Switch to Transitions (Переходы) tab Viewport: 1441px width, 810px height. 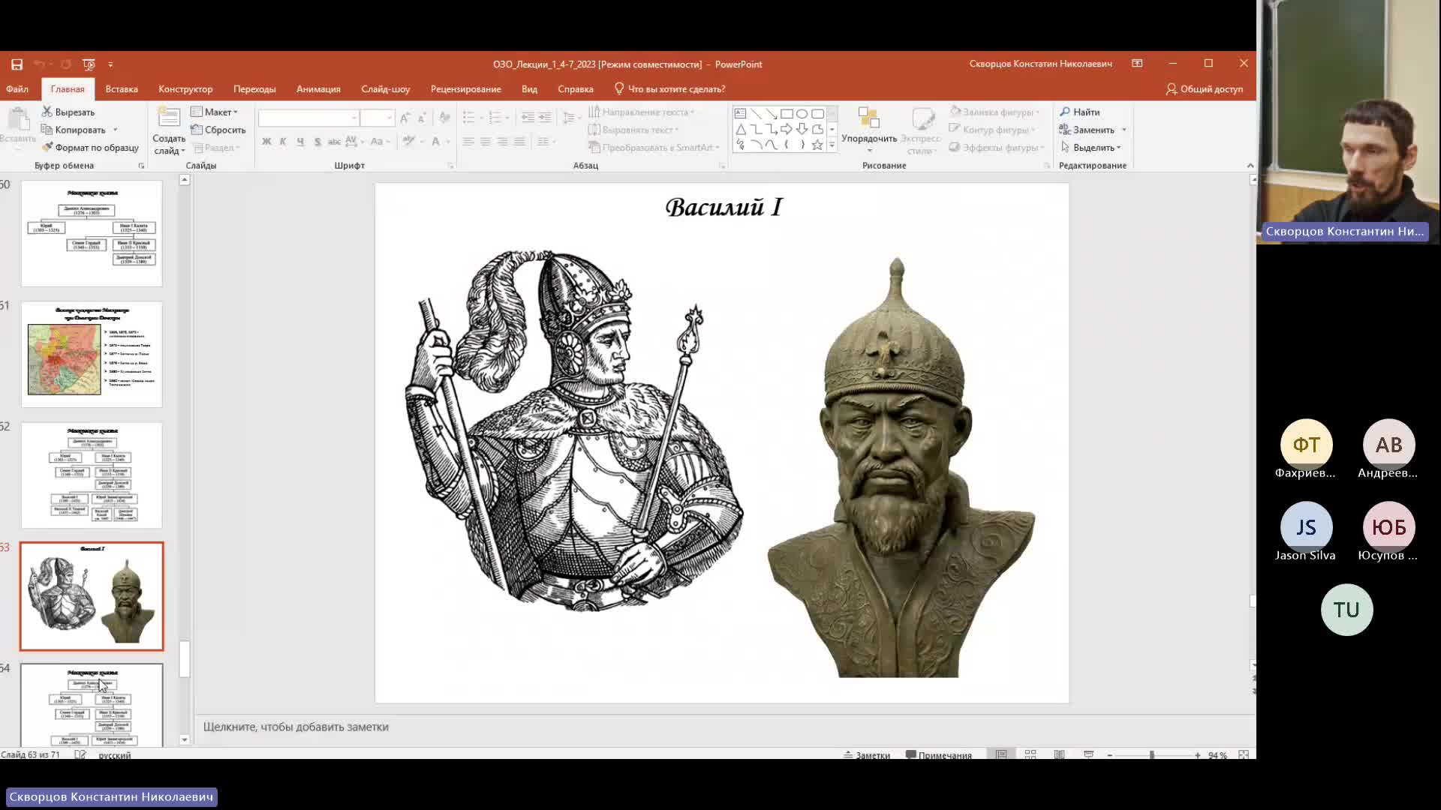click(x=254, y=88)
